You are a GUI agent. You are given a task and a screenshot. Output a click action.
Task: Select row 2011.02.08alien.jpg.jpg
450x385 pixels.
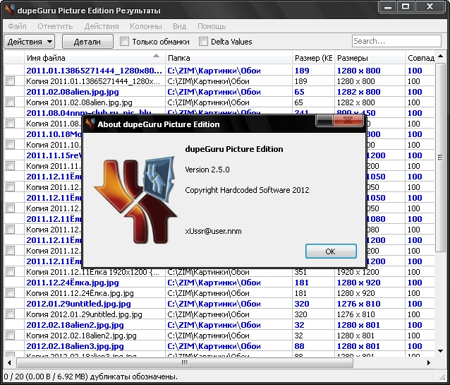pos(219,92)
